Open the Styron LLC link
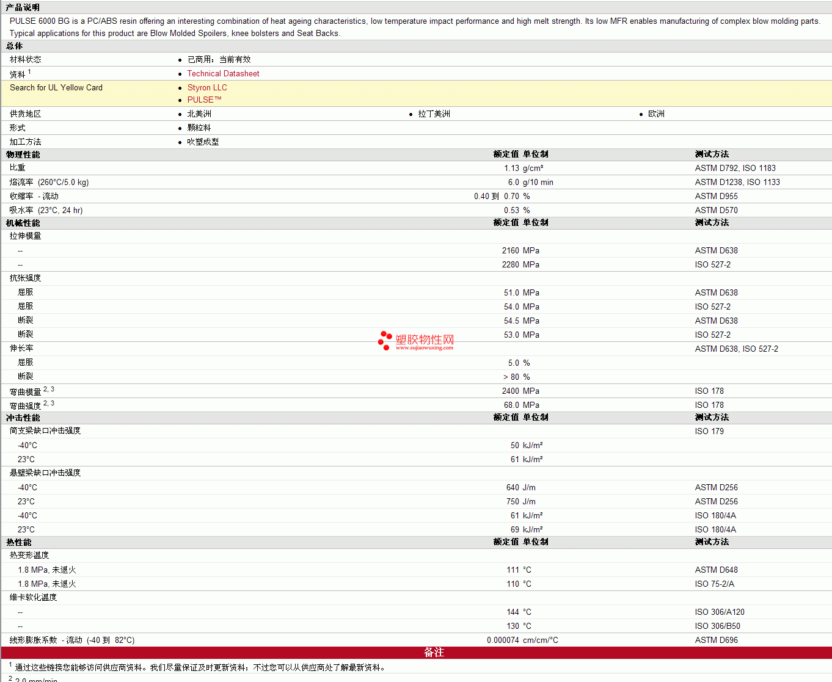Image resolution: width=832 pixels, height=682 pixels. [x=207, y=87]
